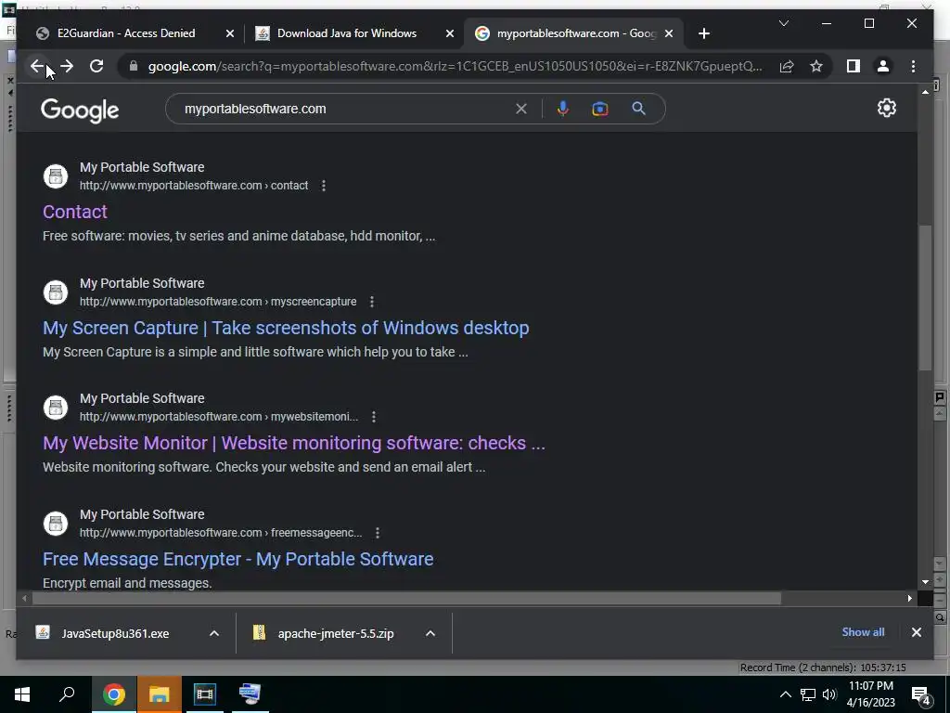Screen dimensions: 950x713
Task: Open more options for the freemessageenc result
Action: point(378,532)
